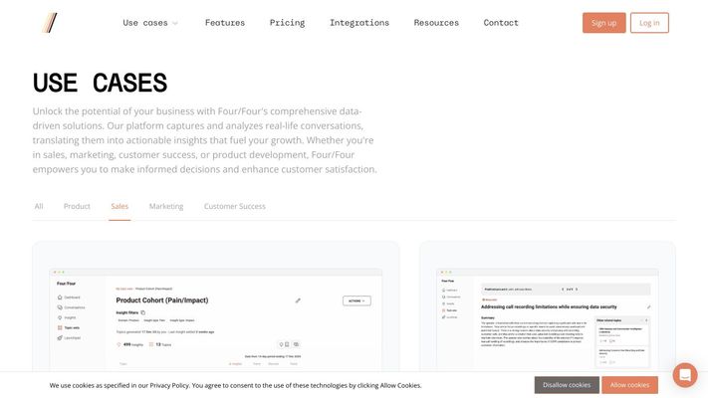
Task: Click the Four/Four slash logo
Action: pyautogui.click(x=50, y=22)
